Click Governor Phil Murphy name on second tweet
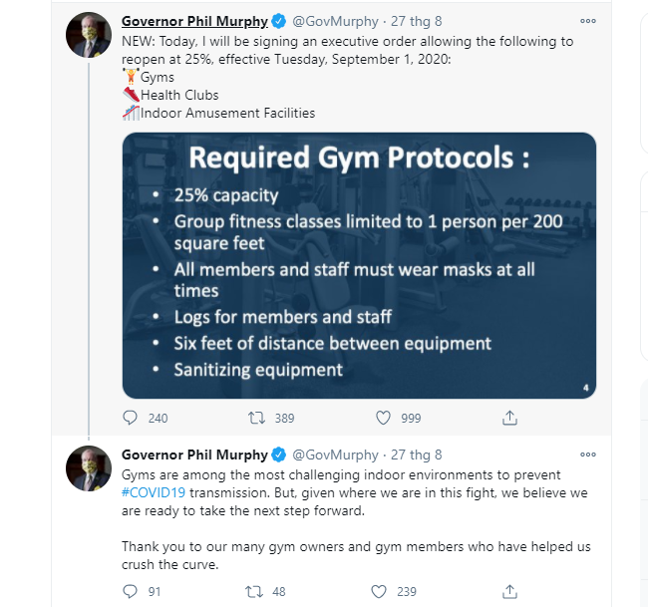This screenshot has width=648, height=607. (194, 455)
